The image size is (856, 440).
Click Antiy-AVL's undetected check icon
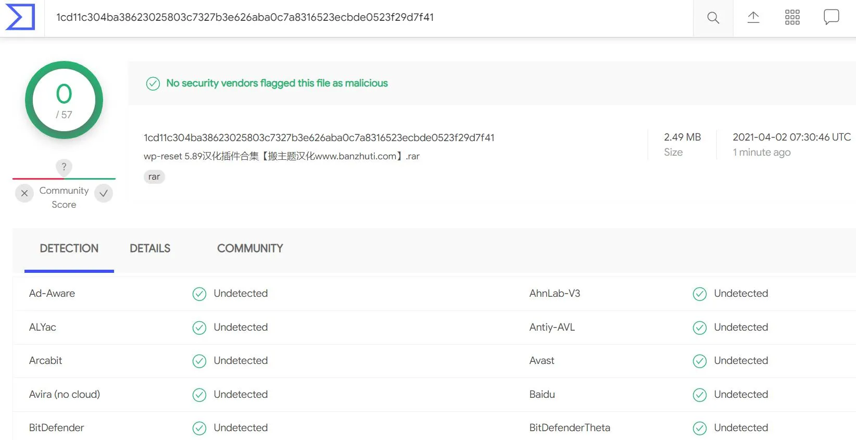tap(700, 328)
